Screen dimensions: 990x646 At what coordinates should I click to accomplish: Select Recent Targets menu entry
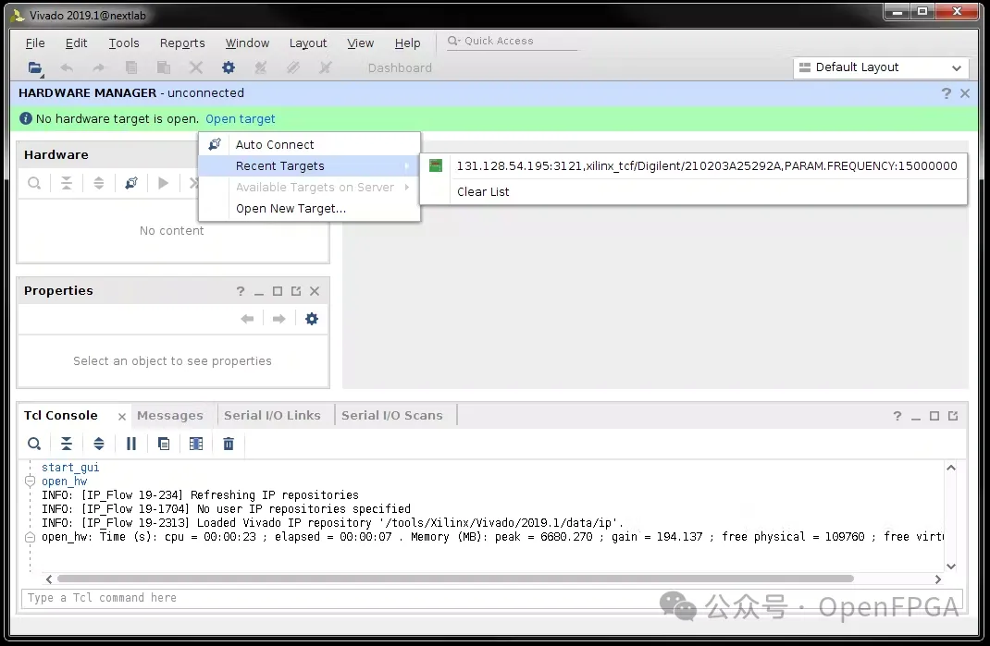pyautogui.click(x=309, y=166)
